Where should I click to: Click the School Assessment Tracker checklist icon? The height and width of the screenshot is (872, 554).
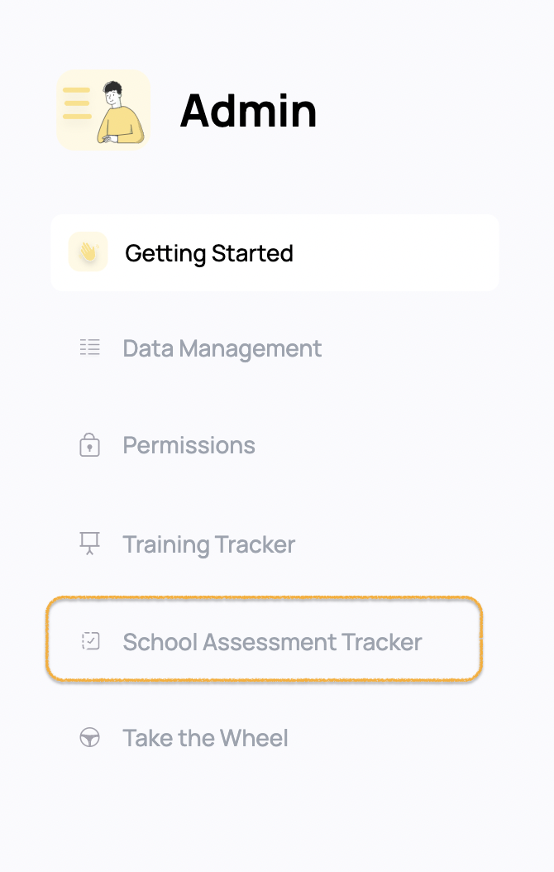tap(90, 641)
